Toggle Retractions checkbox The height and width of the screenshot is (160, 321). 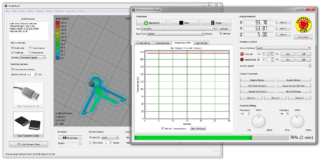point(30,52)
